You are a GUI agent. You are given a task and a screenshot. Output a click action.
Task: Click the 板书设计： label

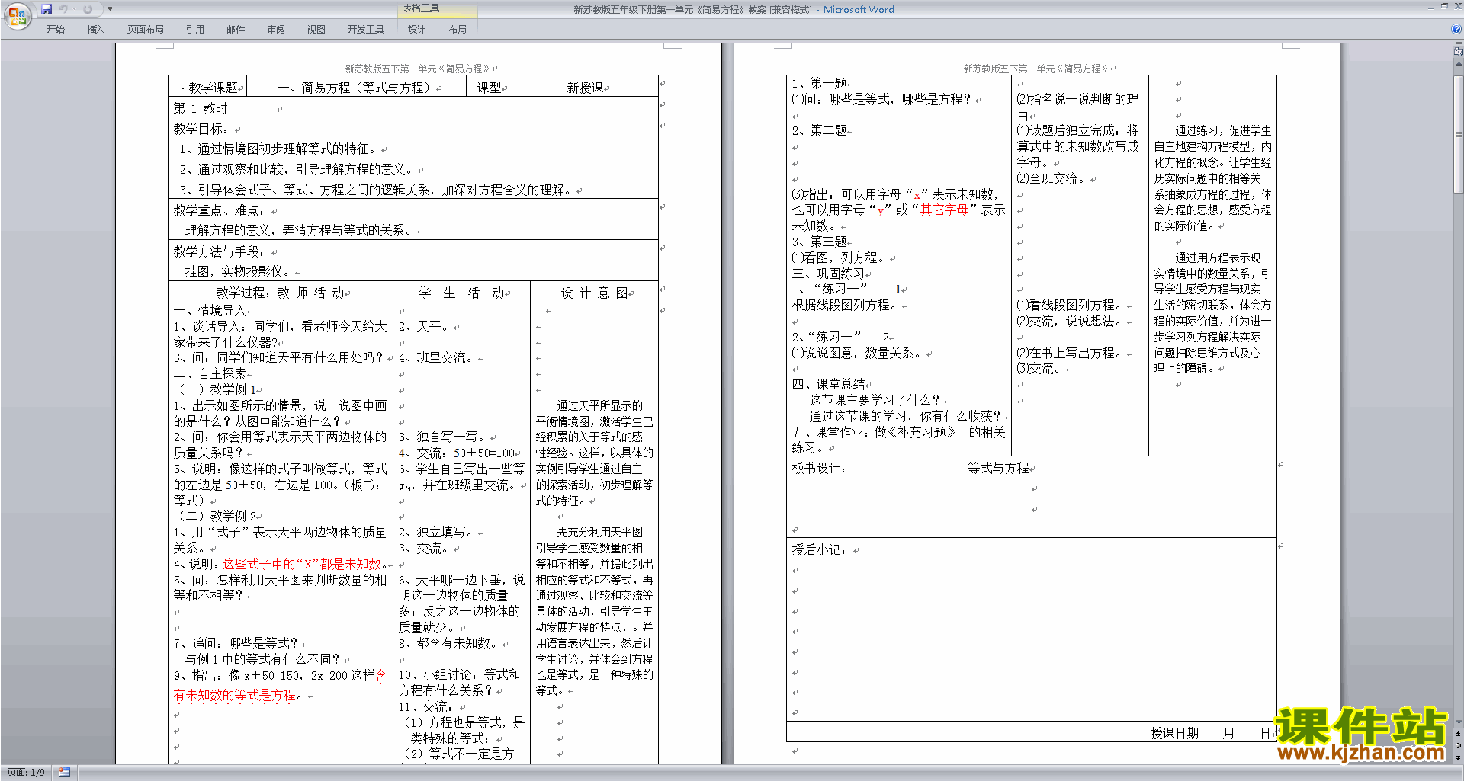point(819,468)
